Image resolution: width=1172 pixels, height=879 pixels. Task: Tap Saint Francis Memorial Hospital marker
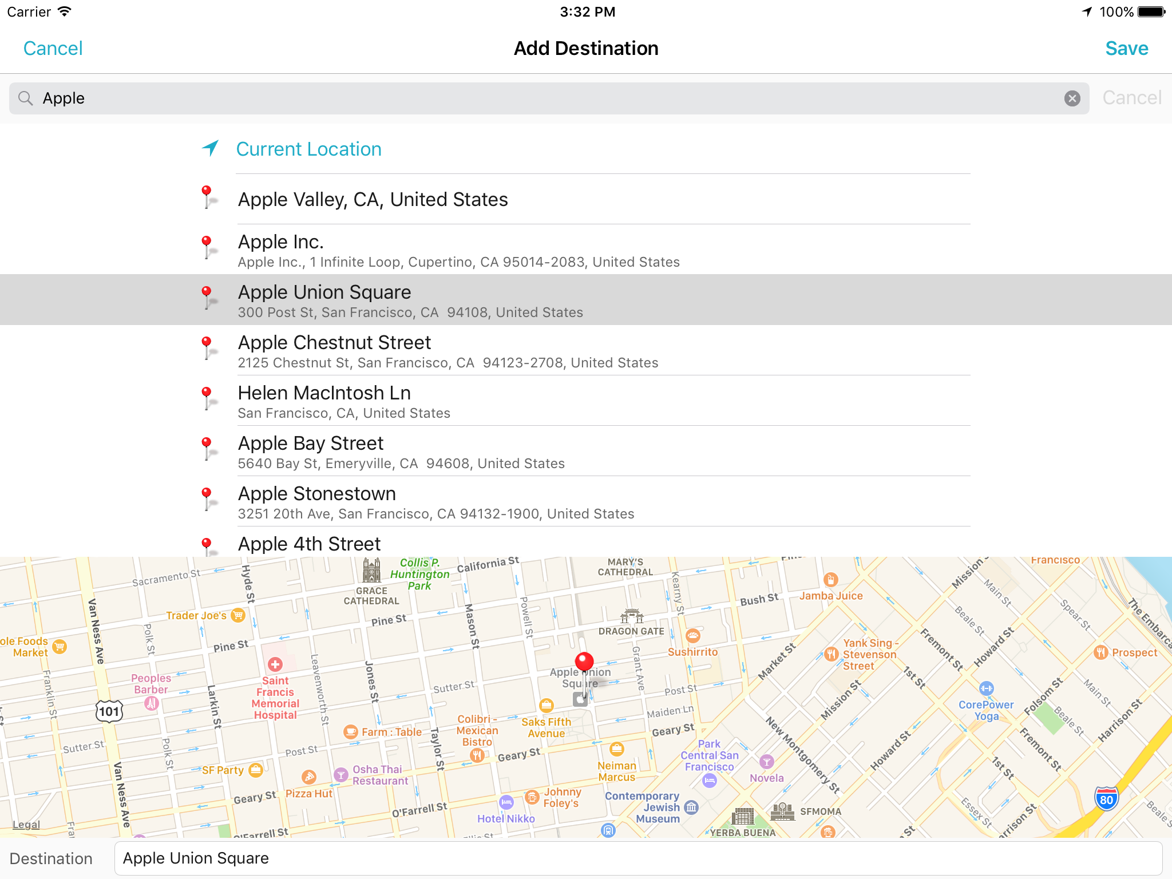275,664
